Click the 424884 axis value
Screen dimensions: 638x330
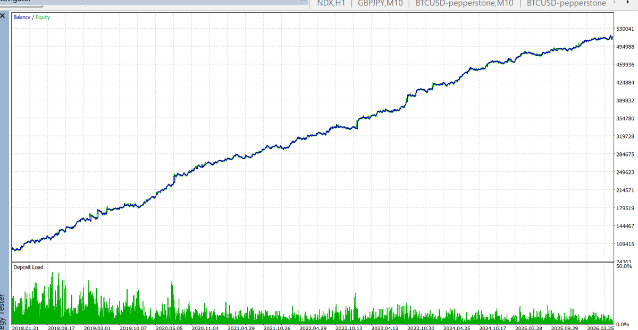[x=626, y=83]
